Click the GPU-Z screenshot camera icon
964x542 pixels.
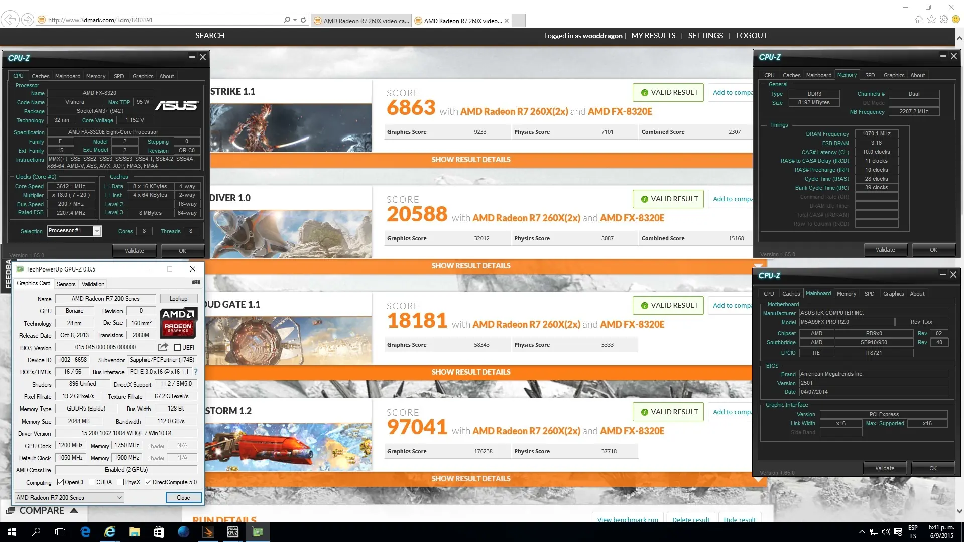(196, 282)
